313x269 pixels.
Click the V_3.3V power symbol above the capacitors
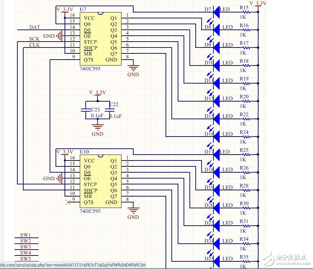(x=98, y=93)
